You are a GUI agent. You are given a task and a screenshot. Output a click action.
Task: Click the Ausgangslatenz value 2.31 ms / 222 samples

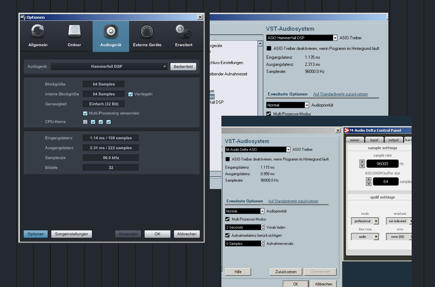111,148
